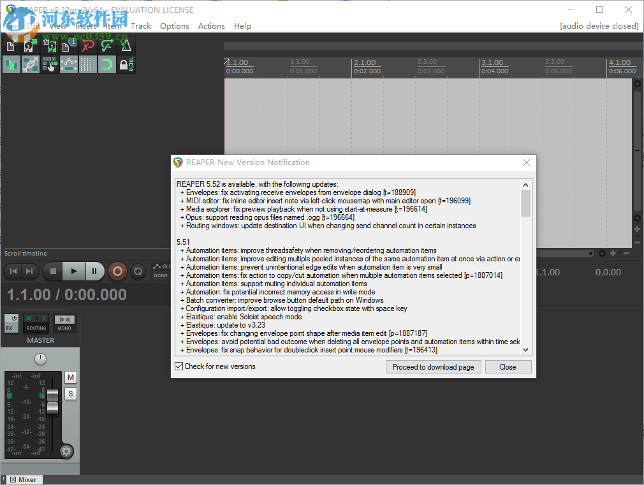This screenshot has width=644, height=485.
Task: Click the audio device closed status text
Action: (599, 26)
